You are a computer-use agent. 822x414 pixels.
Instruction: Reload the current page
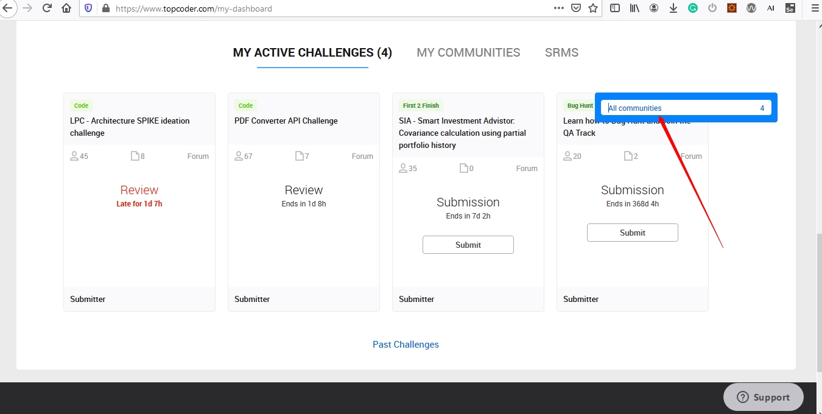47,9
